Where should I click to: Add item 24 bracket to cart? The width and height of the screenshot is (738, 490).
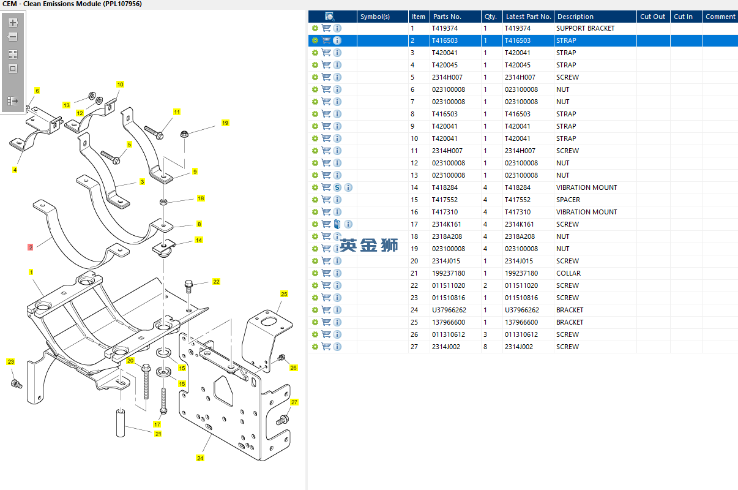tap(326, 310)
